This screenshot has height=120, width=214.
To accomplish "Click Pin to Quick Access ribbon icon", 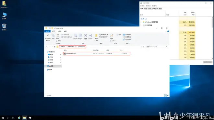I will [x=48, y=38].
